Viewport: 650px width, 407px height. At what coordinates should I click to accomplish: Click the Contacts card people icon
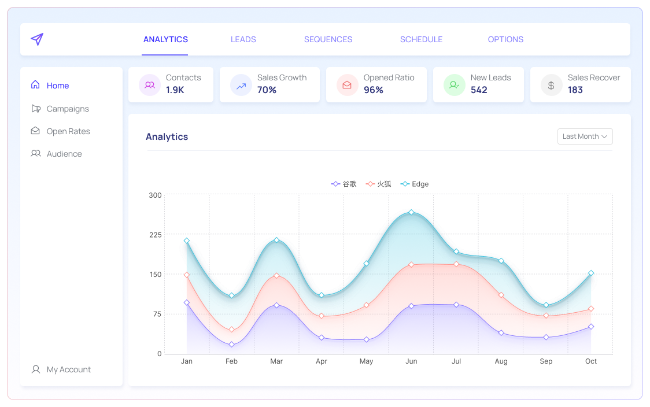click(149, 85)
